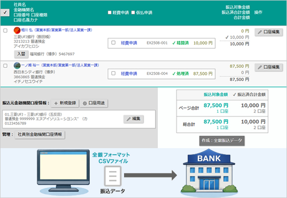Viewport: 287px width, 198px height.
Task: Toggle the select-all checkbox in table header
Action: click(x=5, y=12)
